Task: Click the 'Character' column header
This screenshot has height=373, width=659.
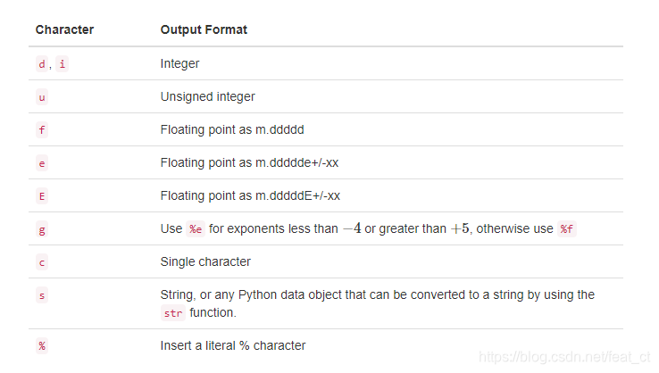Action: point(64,29)
